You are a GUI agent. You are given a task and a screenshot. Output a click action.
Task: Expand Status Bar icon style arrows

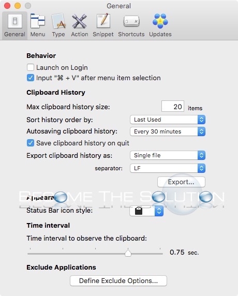click(x=159, y=211)
